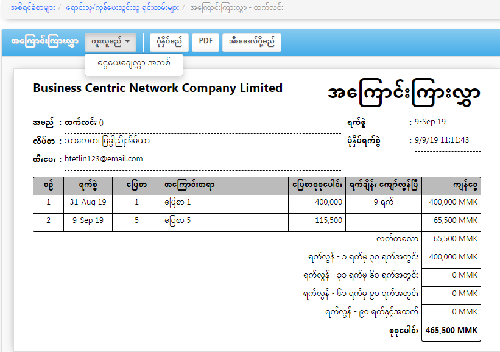Screen dimensions: 500x352
Task: Click the လတ်တလော amount 65,500 MMK
Action: (x=456, y=239)
